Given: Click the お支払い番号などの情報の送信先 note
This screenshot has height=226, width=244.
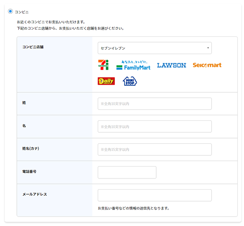Looking at the screenshot, I should coord(134,208).
